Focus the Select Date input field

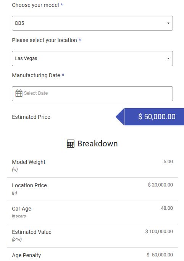click(x=92, y=94)
